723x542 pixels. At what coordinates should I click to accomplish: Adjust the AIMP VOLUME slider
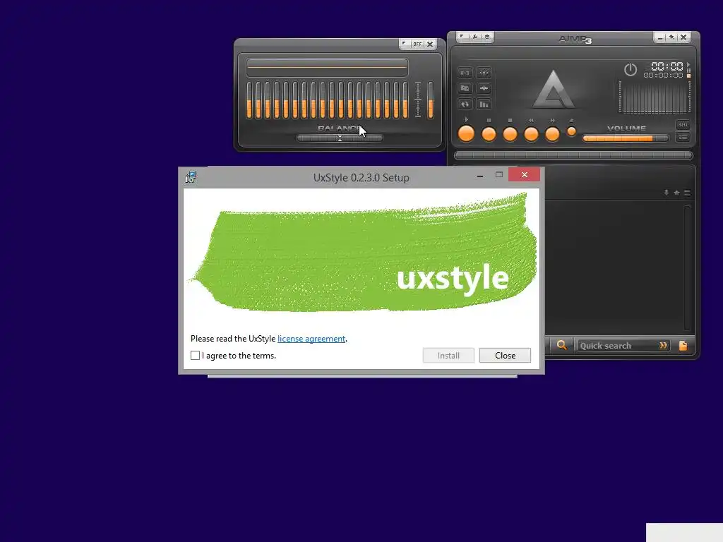tap(626, 138)
